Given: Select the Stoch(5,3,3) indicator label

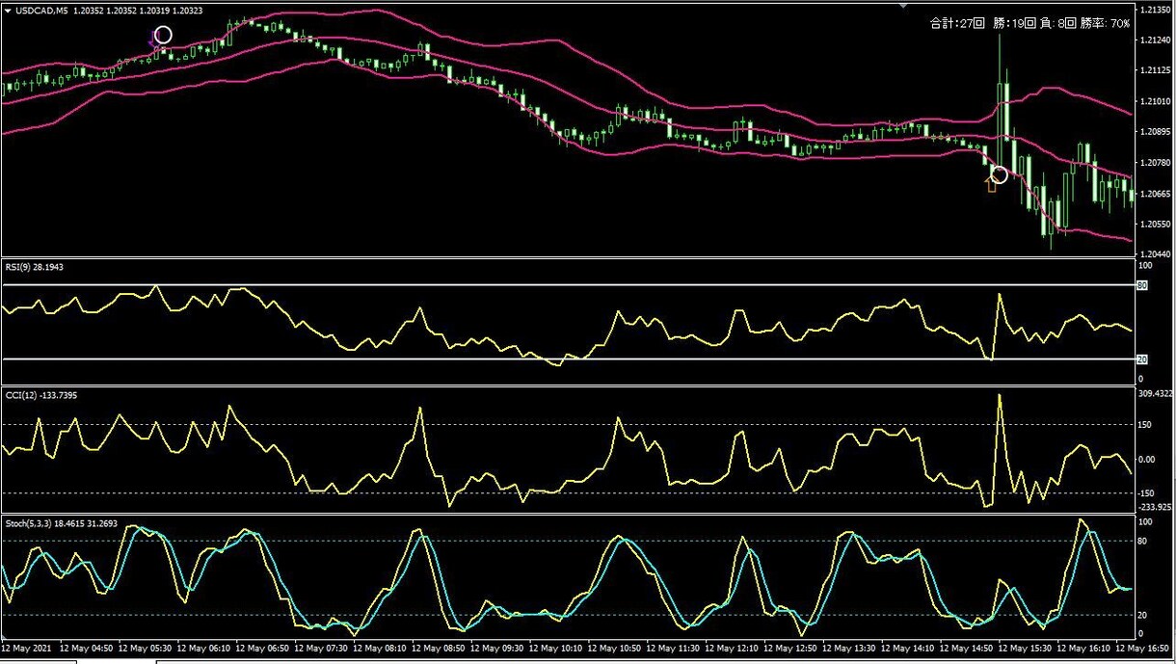Looking at the screenshot, I should tap(61, 523).
